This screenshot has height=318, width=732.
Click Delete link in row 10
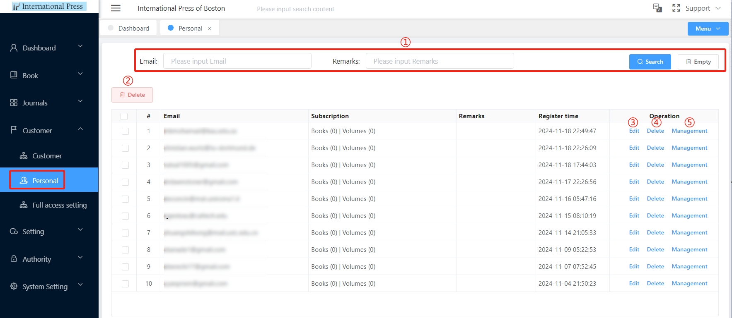pos(655,284)
